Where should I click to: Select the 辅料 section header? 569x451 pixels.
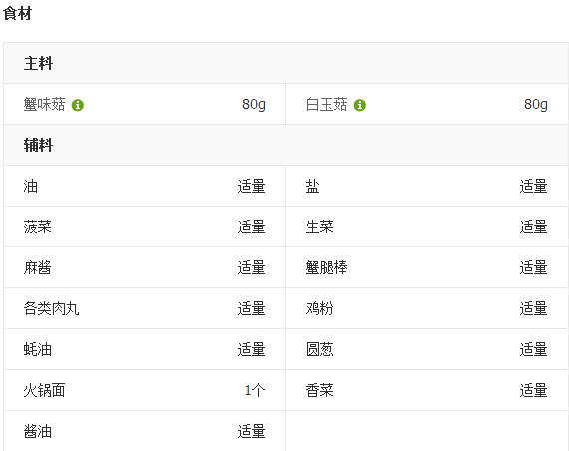point(38,145)
